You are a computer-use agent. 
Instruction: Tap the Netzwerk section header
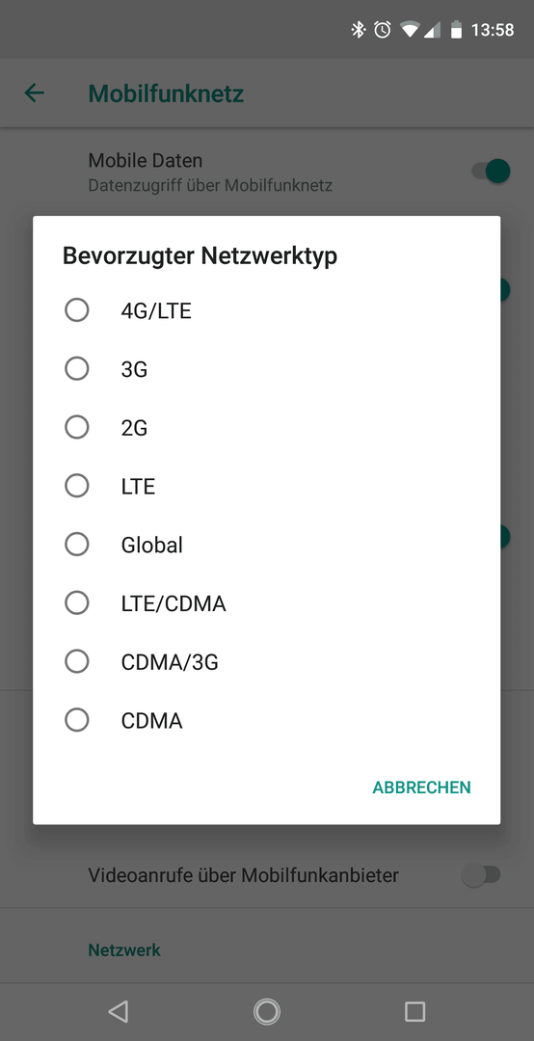tap(124, 950)
